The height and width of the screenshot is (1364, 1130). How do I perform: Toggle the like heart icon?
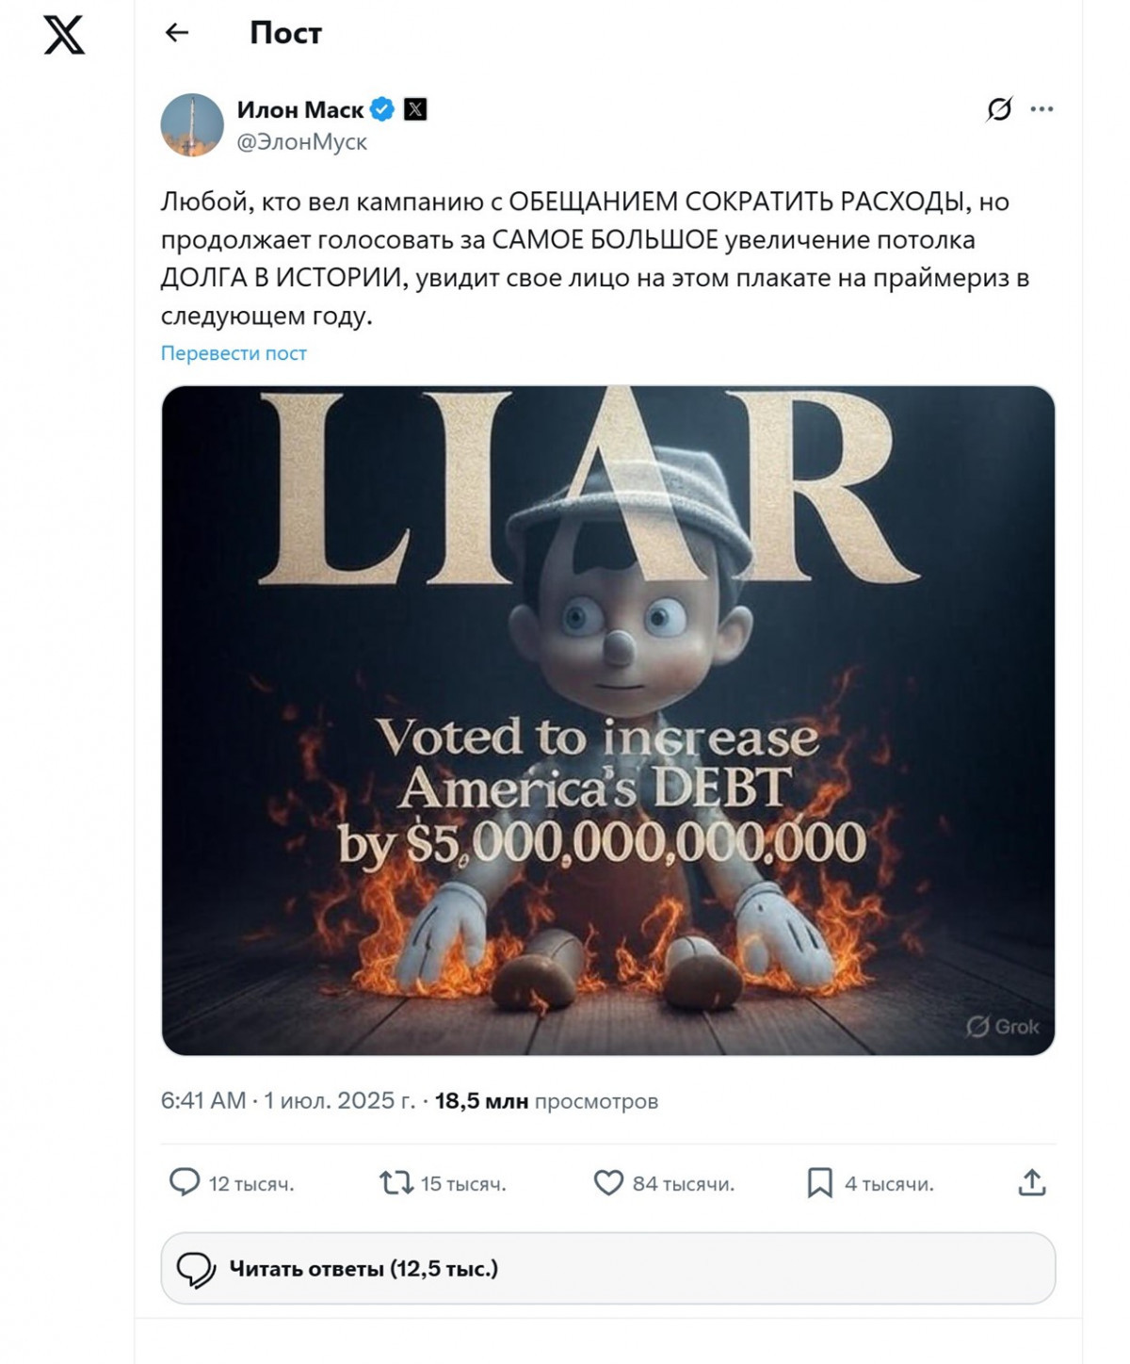608,1182
